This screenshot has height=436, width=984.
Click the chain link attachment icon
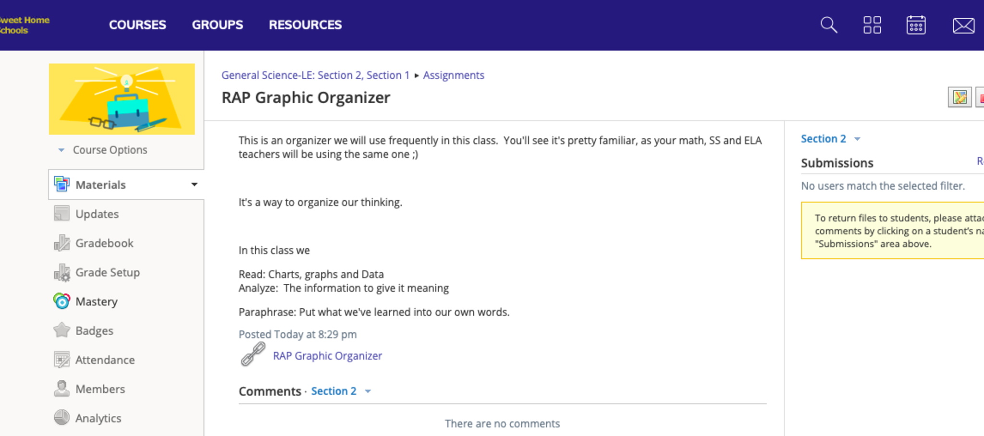[x=253, y=355]
